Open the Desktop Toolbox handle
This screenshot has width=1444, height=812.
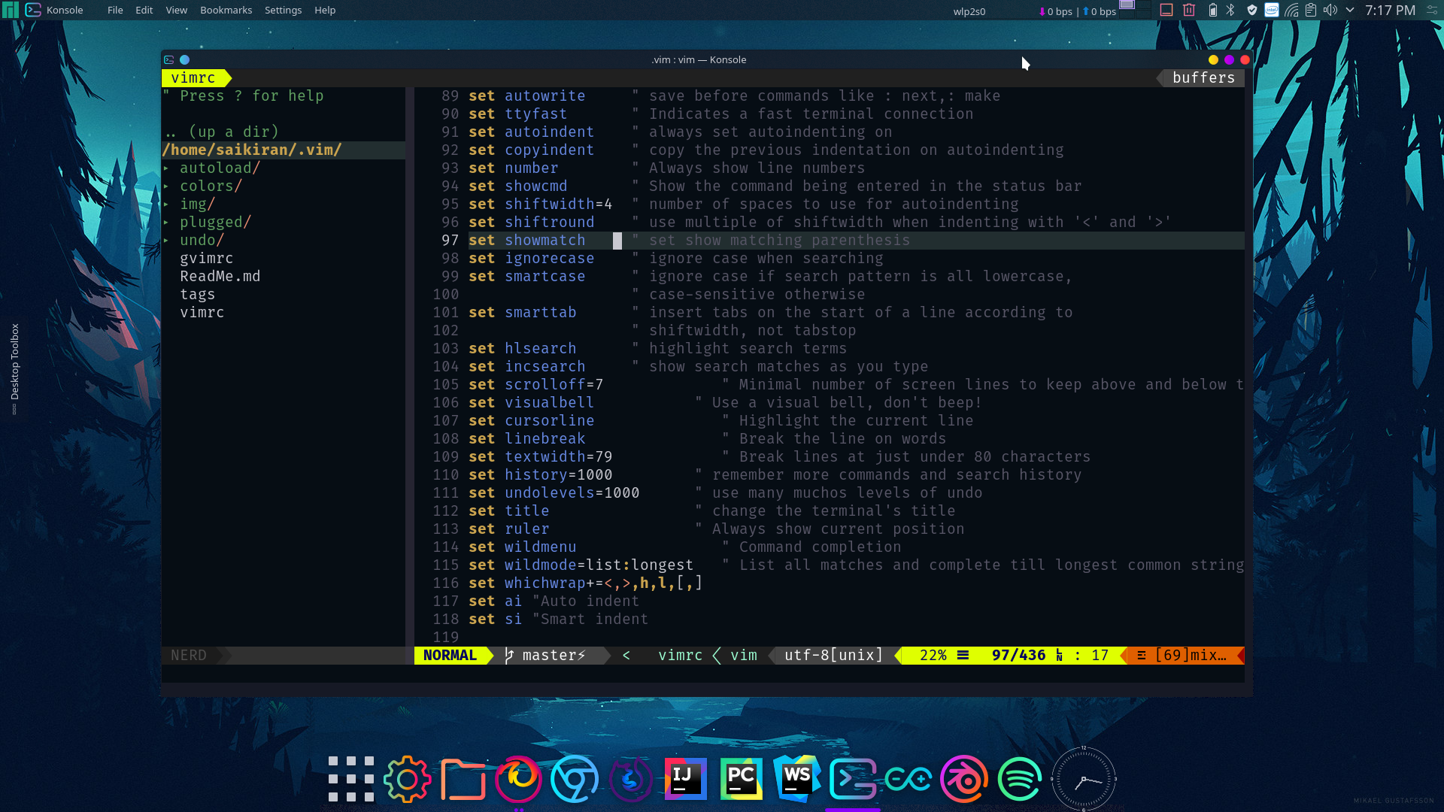(14, 367)
